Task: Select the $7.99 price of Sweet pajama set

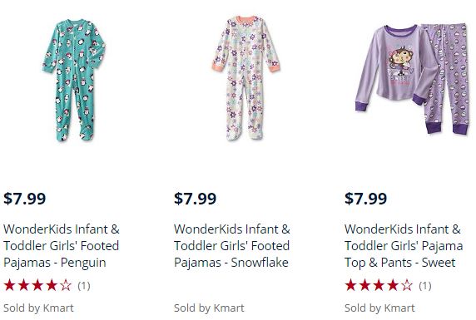Action: tap(366, 199)
